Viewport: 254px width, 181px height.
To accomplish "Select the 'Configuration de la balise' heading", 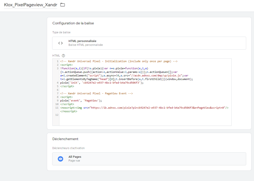I will point(73,23).
